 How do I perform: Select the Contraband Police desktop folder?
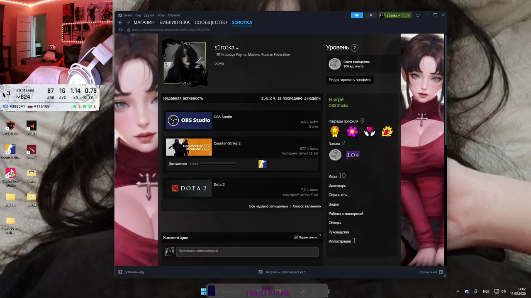coord(10,226)
